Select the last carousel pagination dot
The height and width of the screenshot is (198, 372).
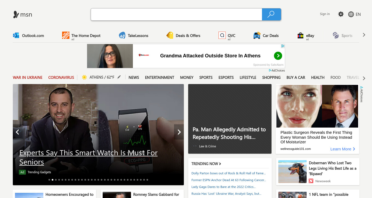147,180
